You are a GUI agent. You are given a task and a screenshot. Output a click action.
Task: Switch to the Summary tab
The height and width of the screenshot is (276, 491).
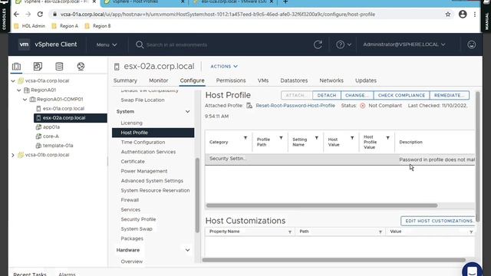[x=125, y=80]
